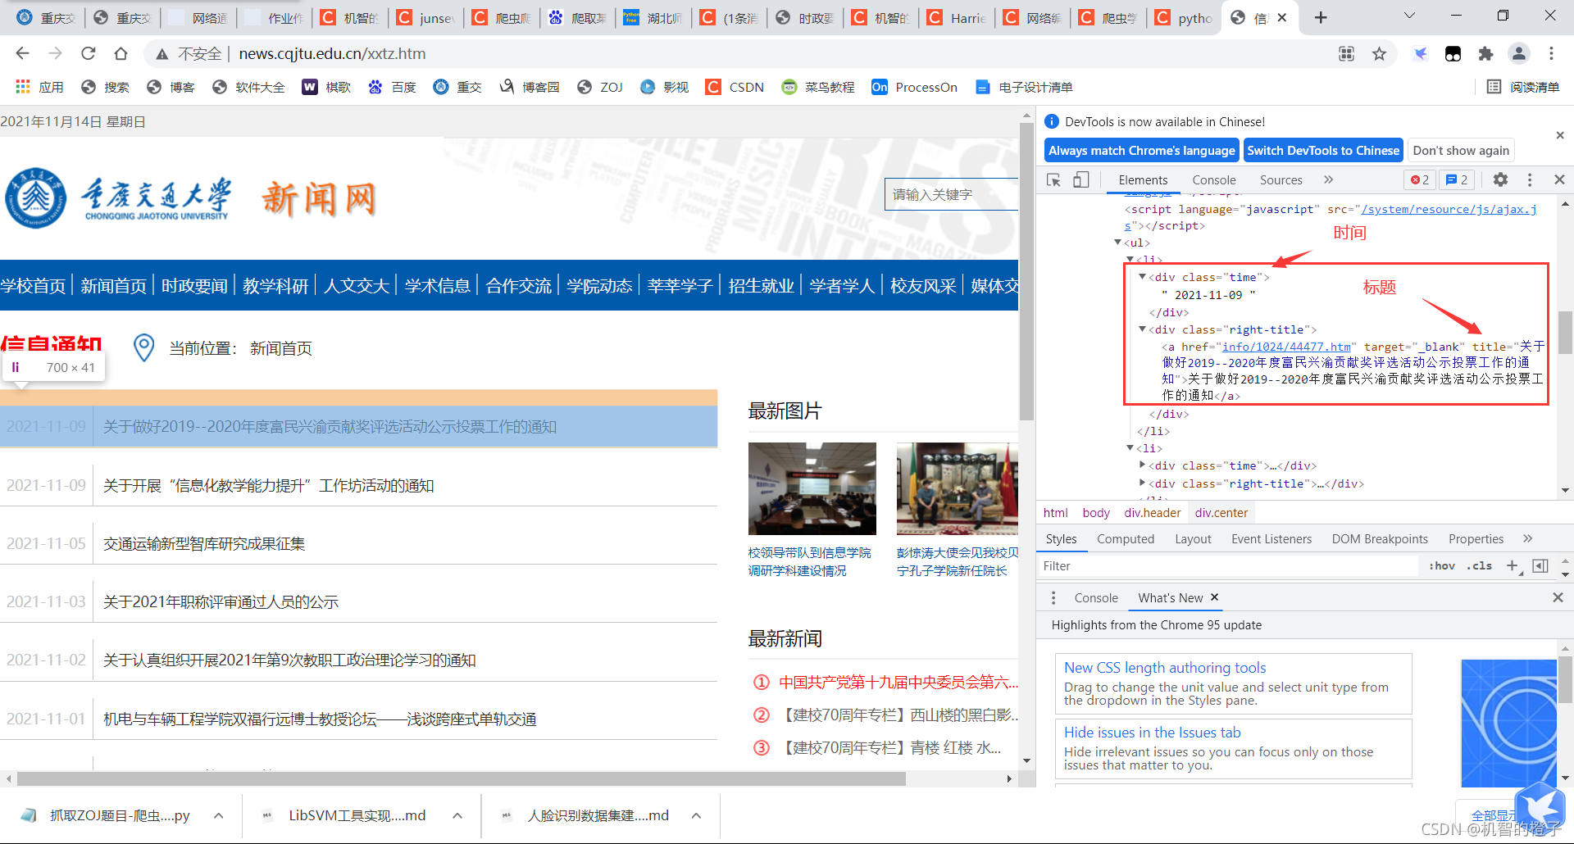Open the 时政要闻 navigation item
The image size is (1574, 844).
pyautogui.click(x=194, y=286)
